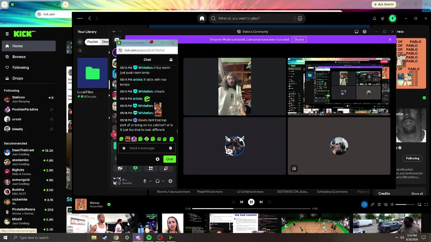Click Chat send button in Kick popout
This screenshot has width=431, height=242.
169,159
